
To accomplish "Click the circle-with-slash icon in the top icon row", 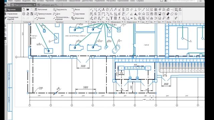I will tap(107, 10).
